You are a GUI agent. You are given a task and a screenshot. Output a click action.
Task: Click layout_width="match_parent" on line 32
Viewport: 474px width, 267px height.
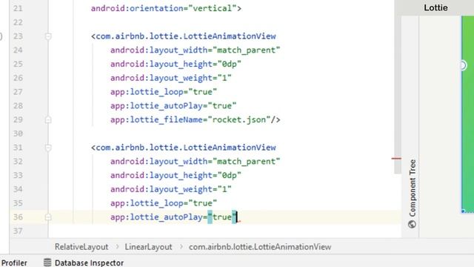(195, 162)
